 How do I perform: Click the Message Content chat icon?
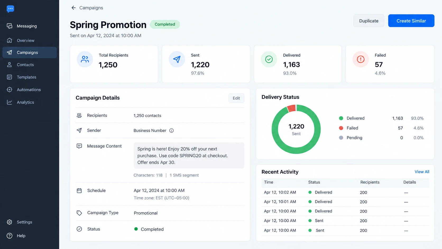(x=79, y=146)
